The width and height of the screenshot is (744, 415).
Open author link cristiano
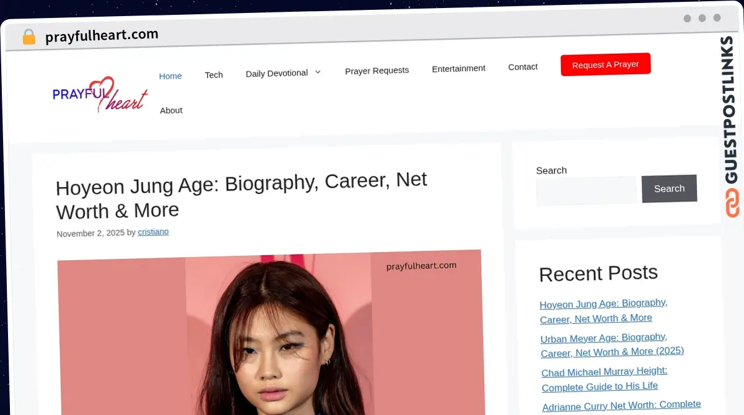click(153, 232)
